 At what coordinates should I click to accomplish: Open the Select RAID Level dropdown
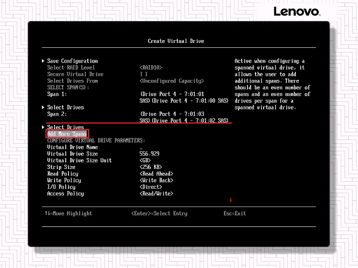tap(151, 67)
